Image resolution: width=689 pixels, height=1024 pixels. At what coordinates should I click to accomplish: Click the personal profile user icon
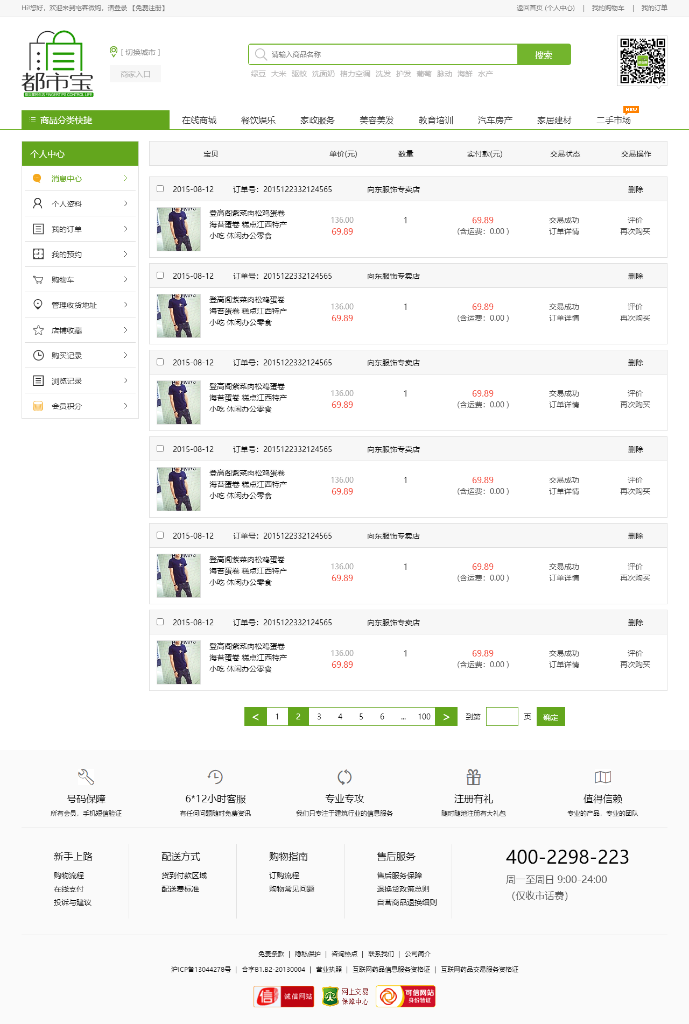click(38, 203)
